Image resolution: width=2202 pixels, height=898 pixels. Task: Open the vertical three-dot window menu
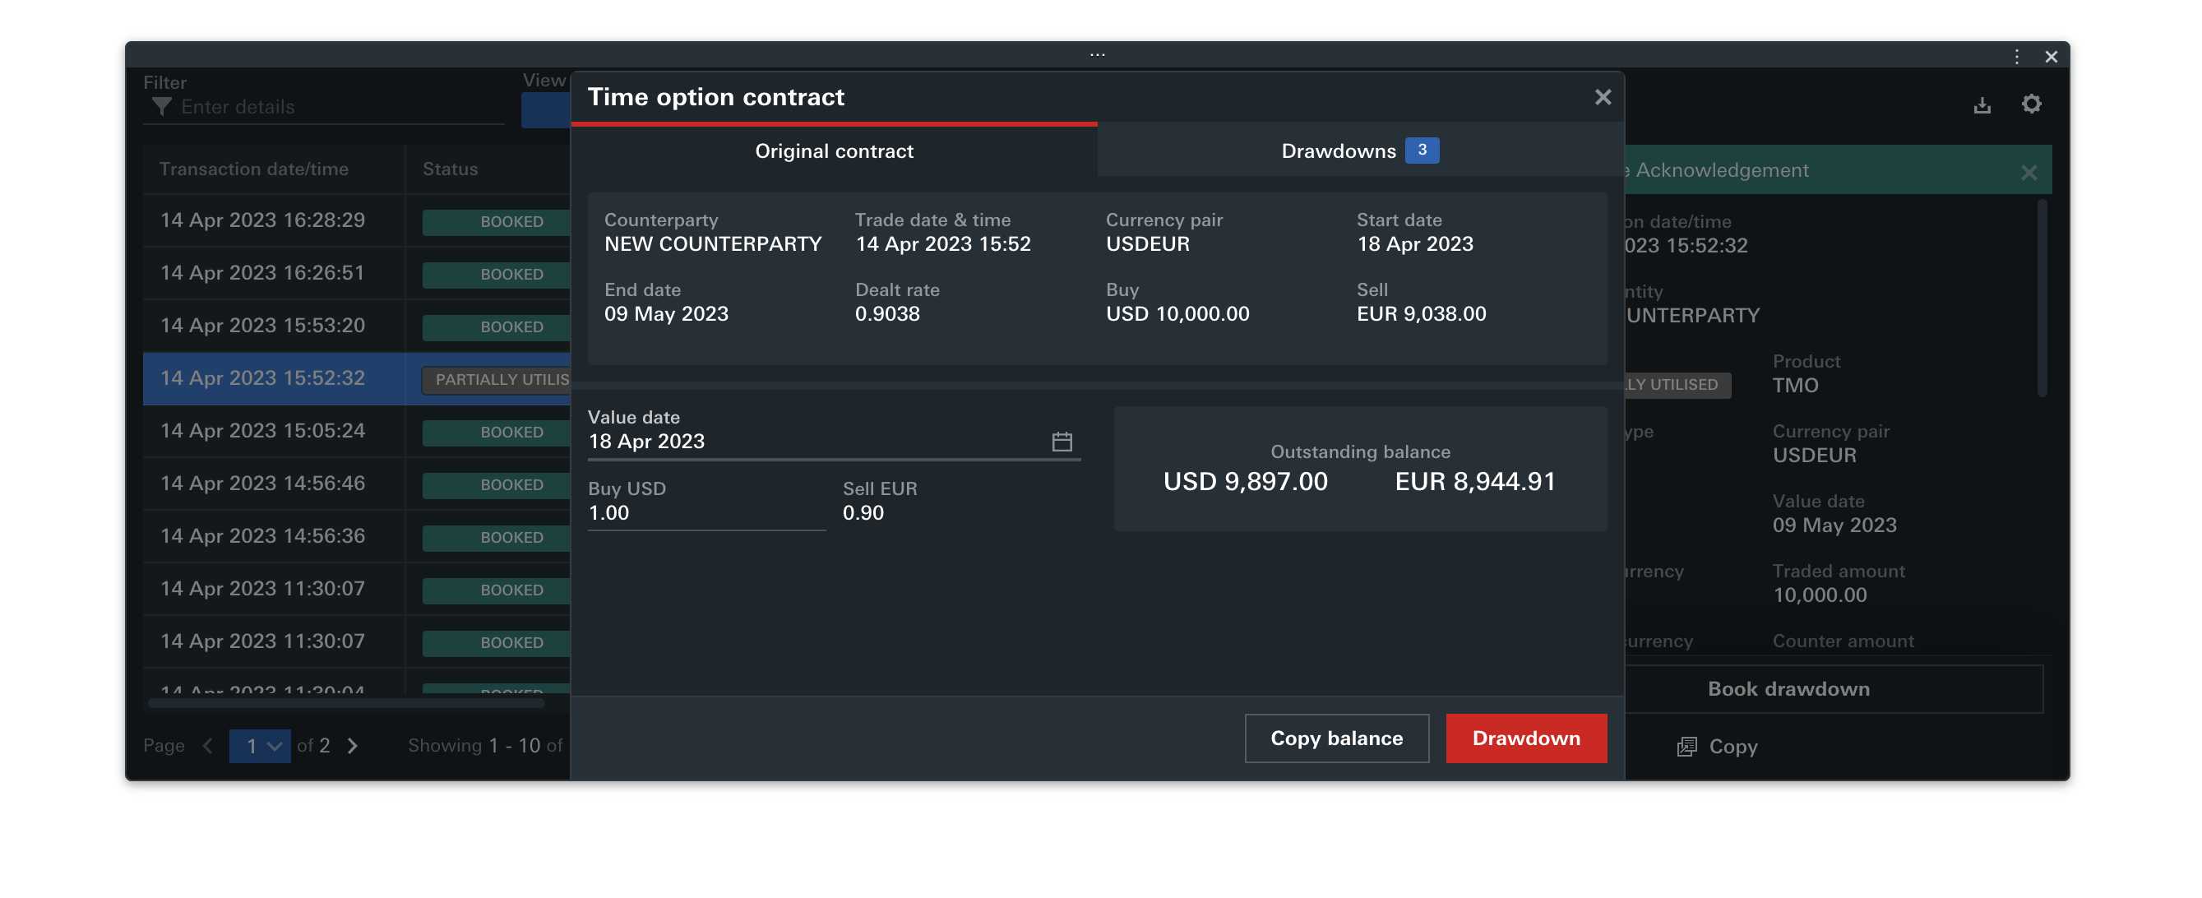point(2016,57)
